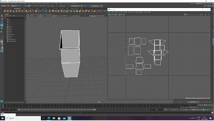Open Modify menu in UV Editor
This screenshot has width=214, height=121.
tap(126, 12)
